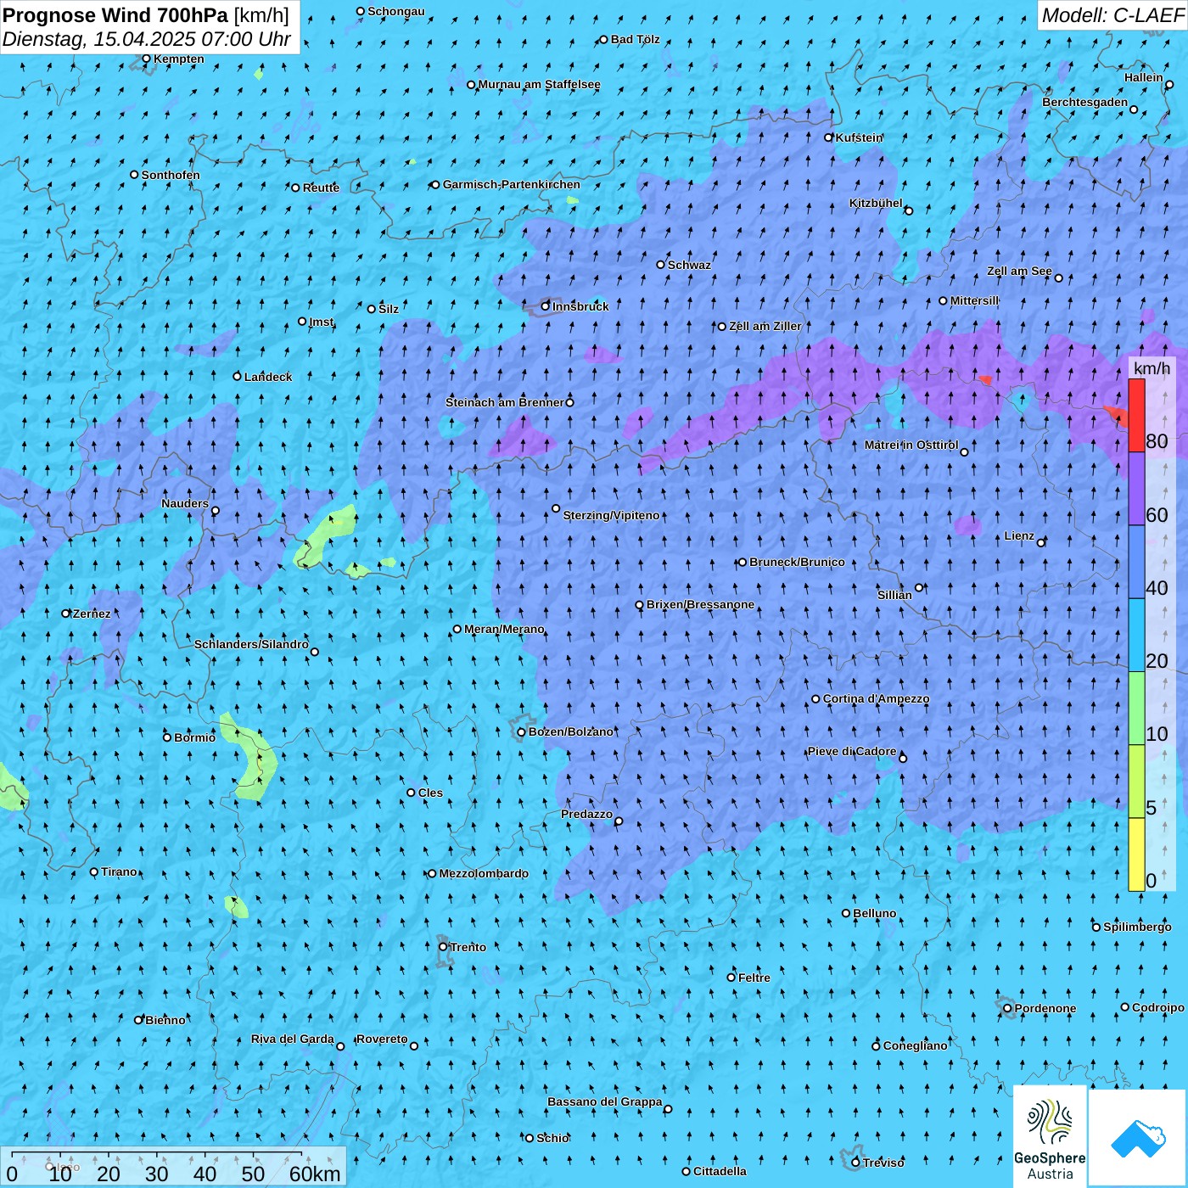Select the "Cortina d'Ampezzo" label
This screenshot has width=1188, height=1188.
tap(877, 698)
